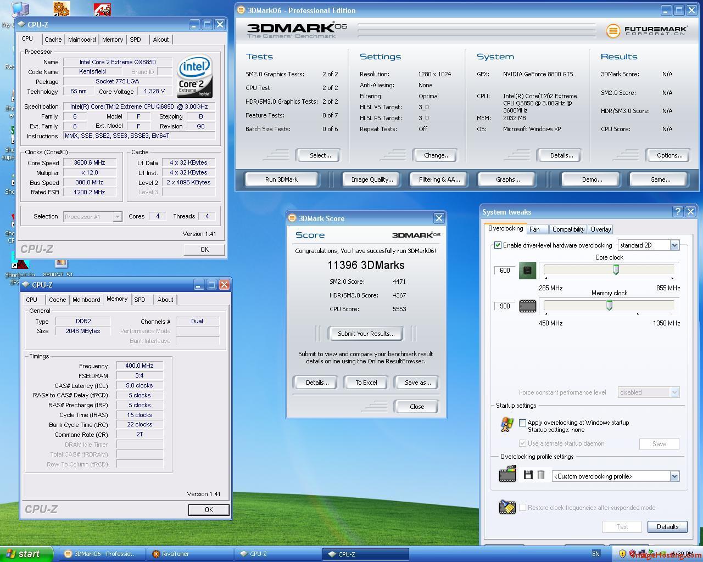
Task: Click the Start button
Action: (27, 554)
